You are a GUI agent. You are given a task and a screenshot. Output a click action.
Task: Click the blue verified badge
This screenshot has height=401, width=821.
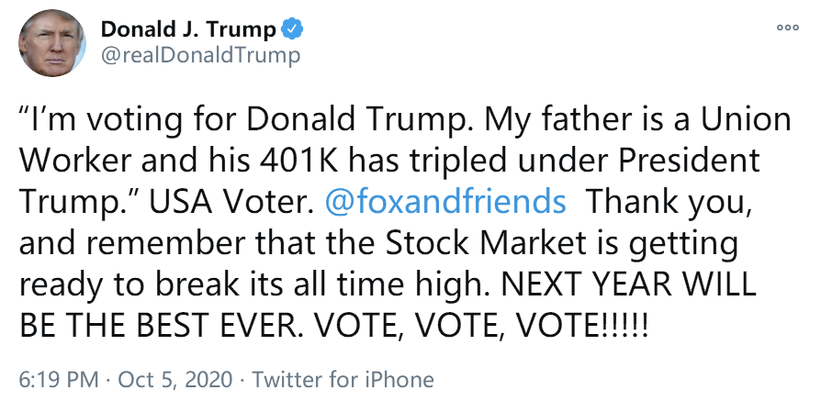pos(292,29)
